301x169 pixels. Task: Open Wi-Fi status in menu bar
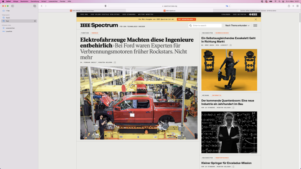pyautogui.click(x=275, y=1)
